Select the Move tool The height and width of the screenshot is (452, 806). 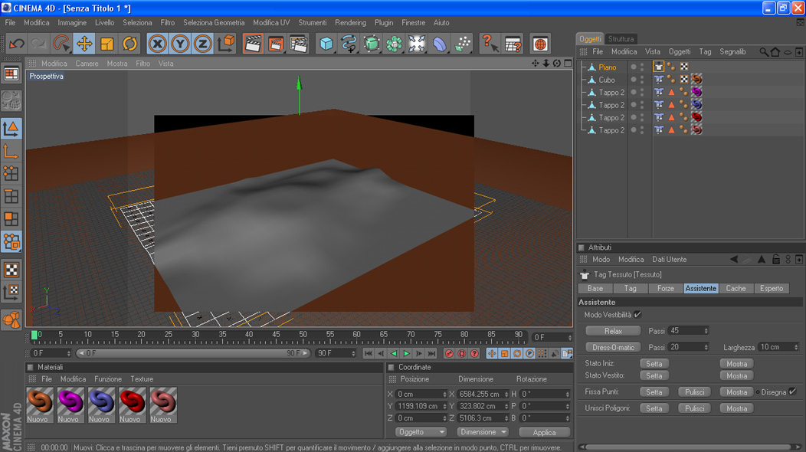click(x=84, y=44)
